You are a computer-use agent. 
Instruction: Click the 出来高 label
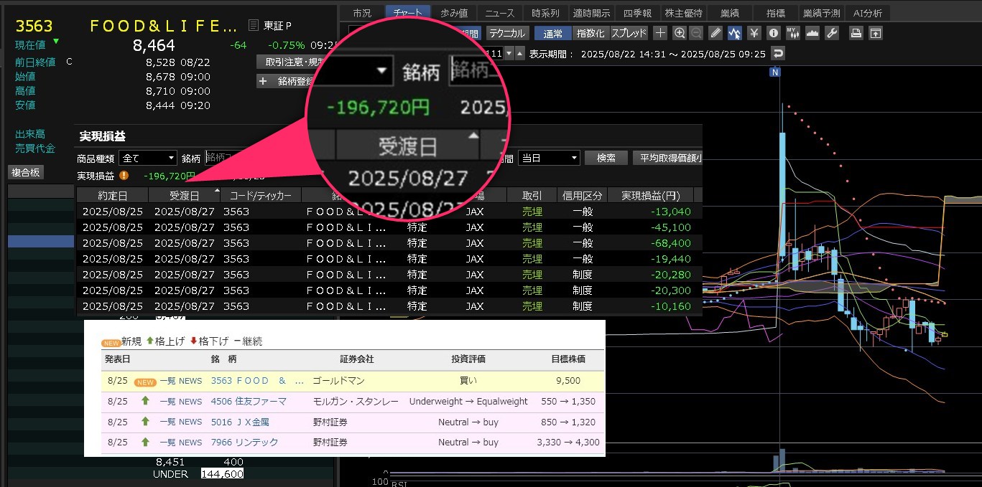point(30,134)
